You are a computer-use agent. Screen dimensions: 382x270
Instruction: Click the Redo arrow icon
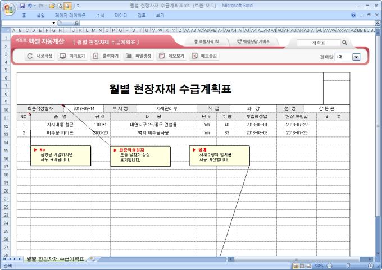[x=40, y=6]
